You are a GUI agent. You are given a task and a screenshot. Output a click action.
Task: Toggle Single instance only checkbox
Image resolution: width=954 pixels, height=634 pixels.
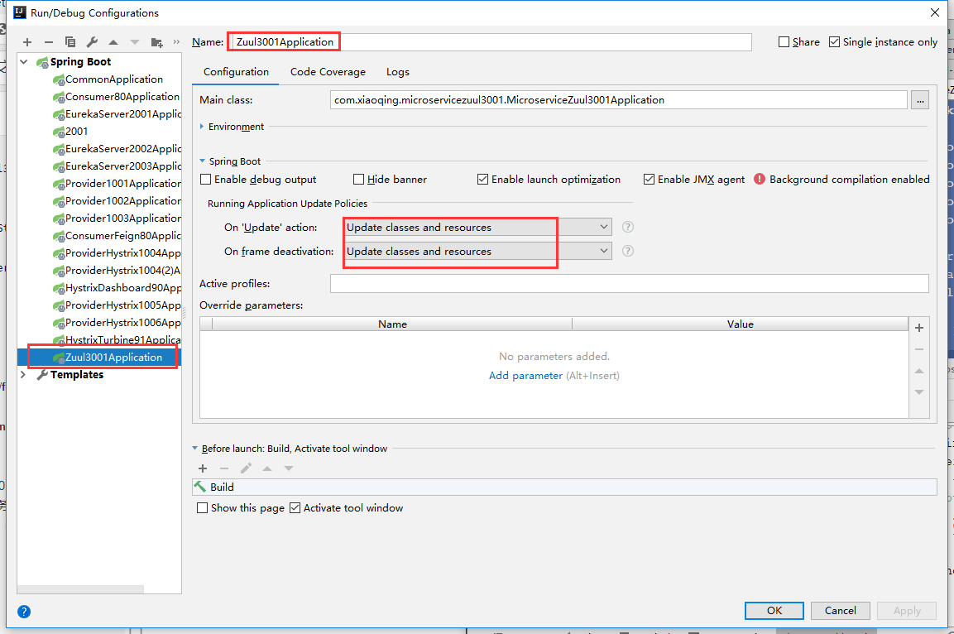point(834,42)
